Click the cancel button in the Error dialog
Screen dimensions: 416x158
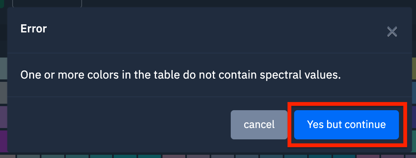coord(259,125)
